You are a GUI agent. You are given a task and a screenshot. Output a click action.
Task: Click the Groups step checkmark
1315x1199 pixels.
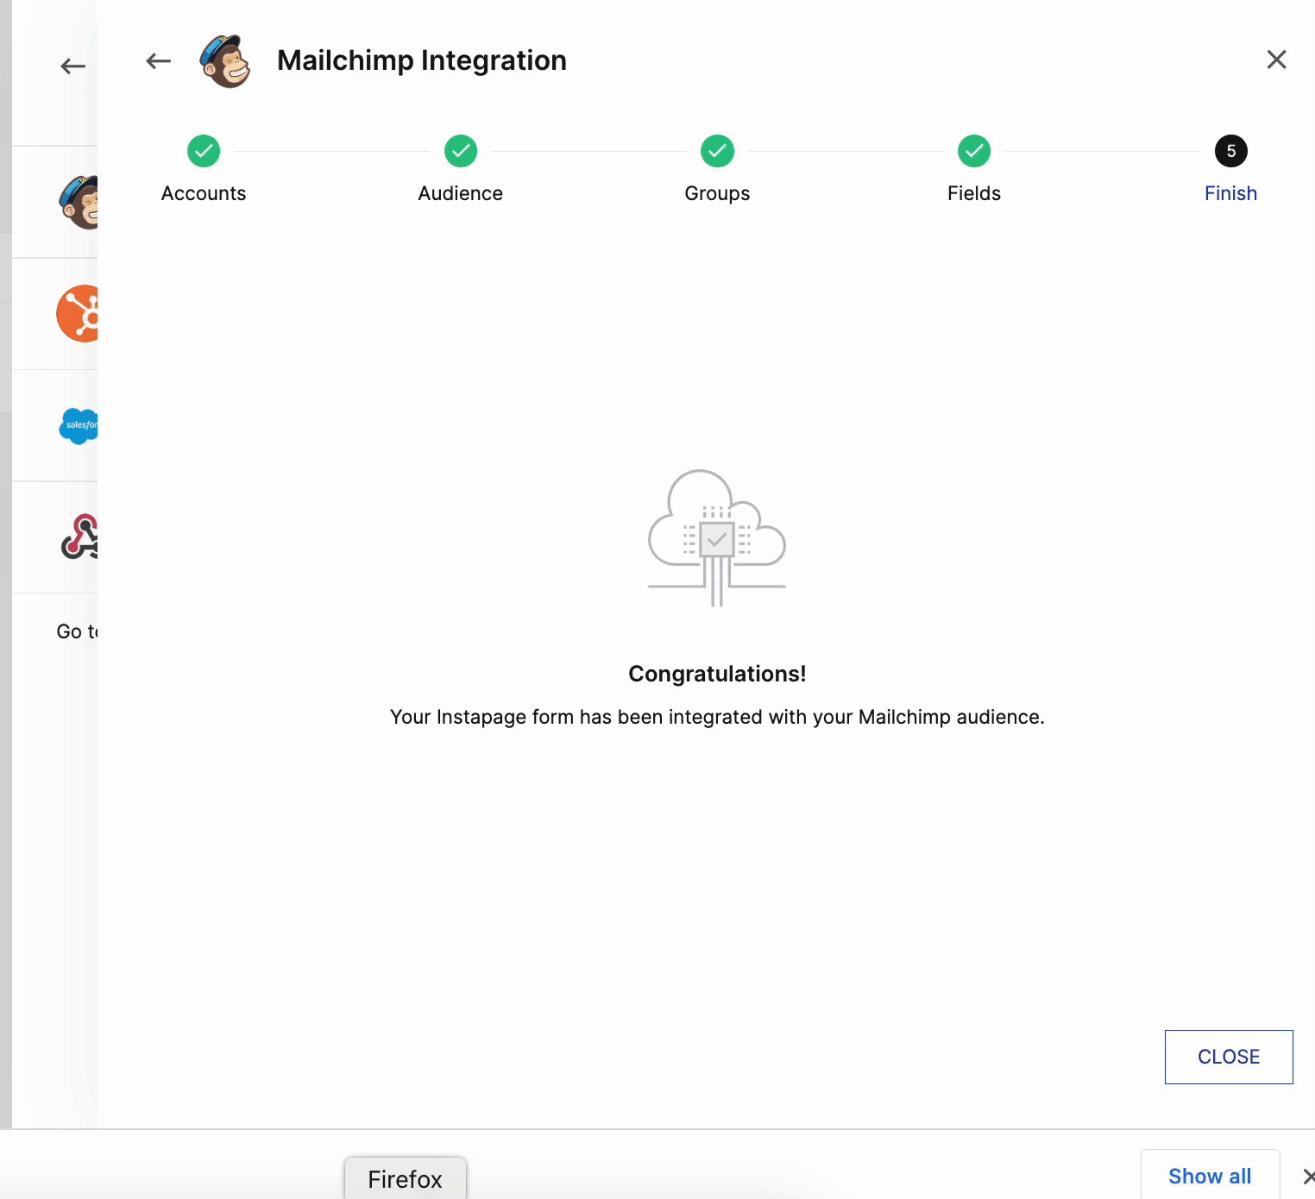pyautogui.click(x=717, y=151)
